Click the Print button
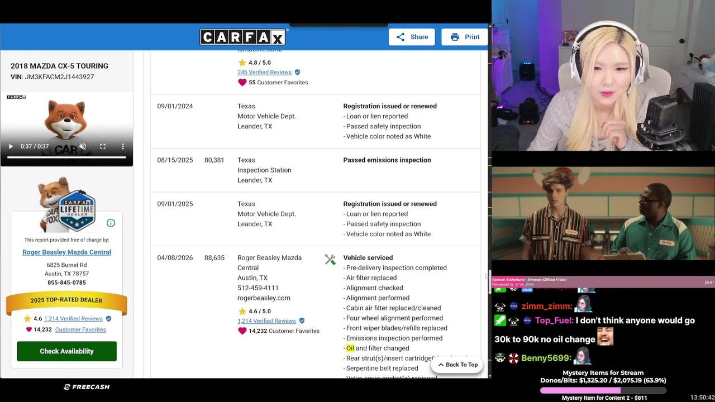The width and height of the screenshot is (715, 402). [x=465, y=37]
